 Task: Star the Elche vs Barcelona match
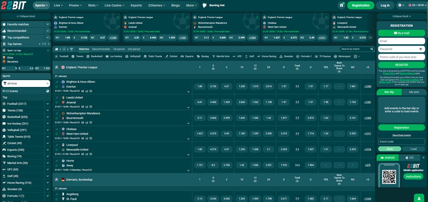(x=48, y=50)
